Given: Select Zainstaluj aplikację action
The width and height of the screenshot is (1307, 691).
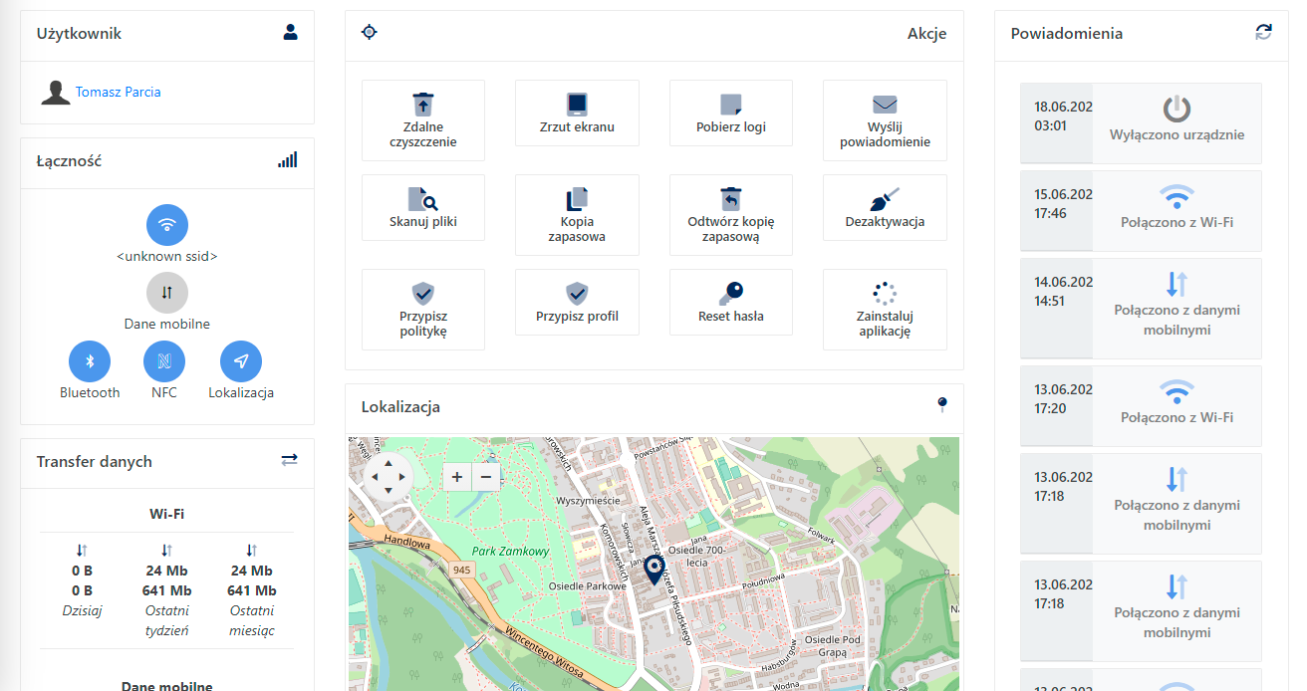Looking at the screenshot, I should click(885, 310).
